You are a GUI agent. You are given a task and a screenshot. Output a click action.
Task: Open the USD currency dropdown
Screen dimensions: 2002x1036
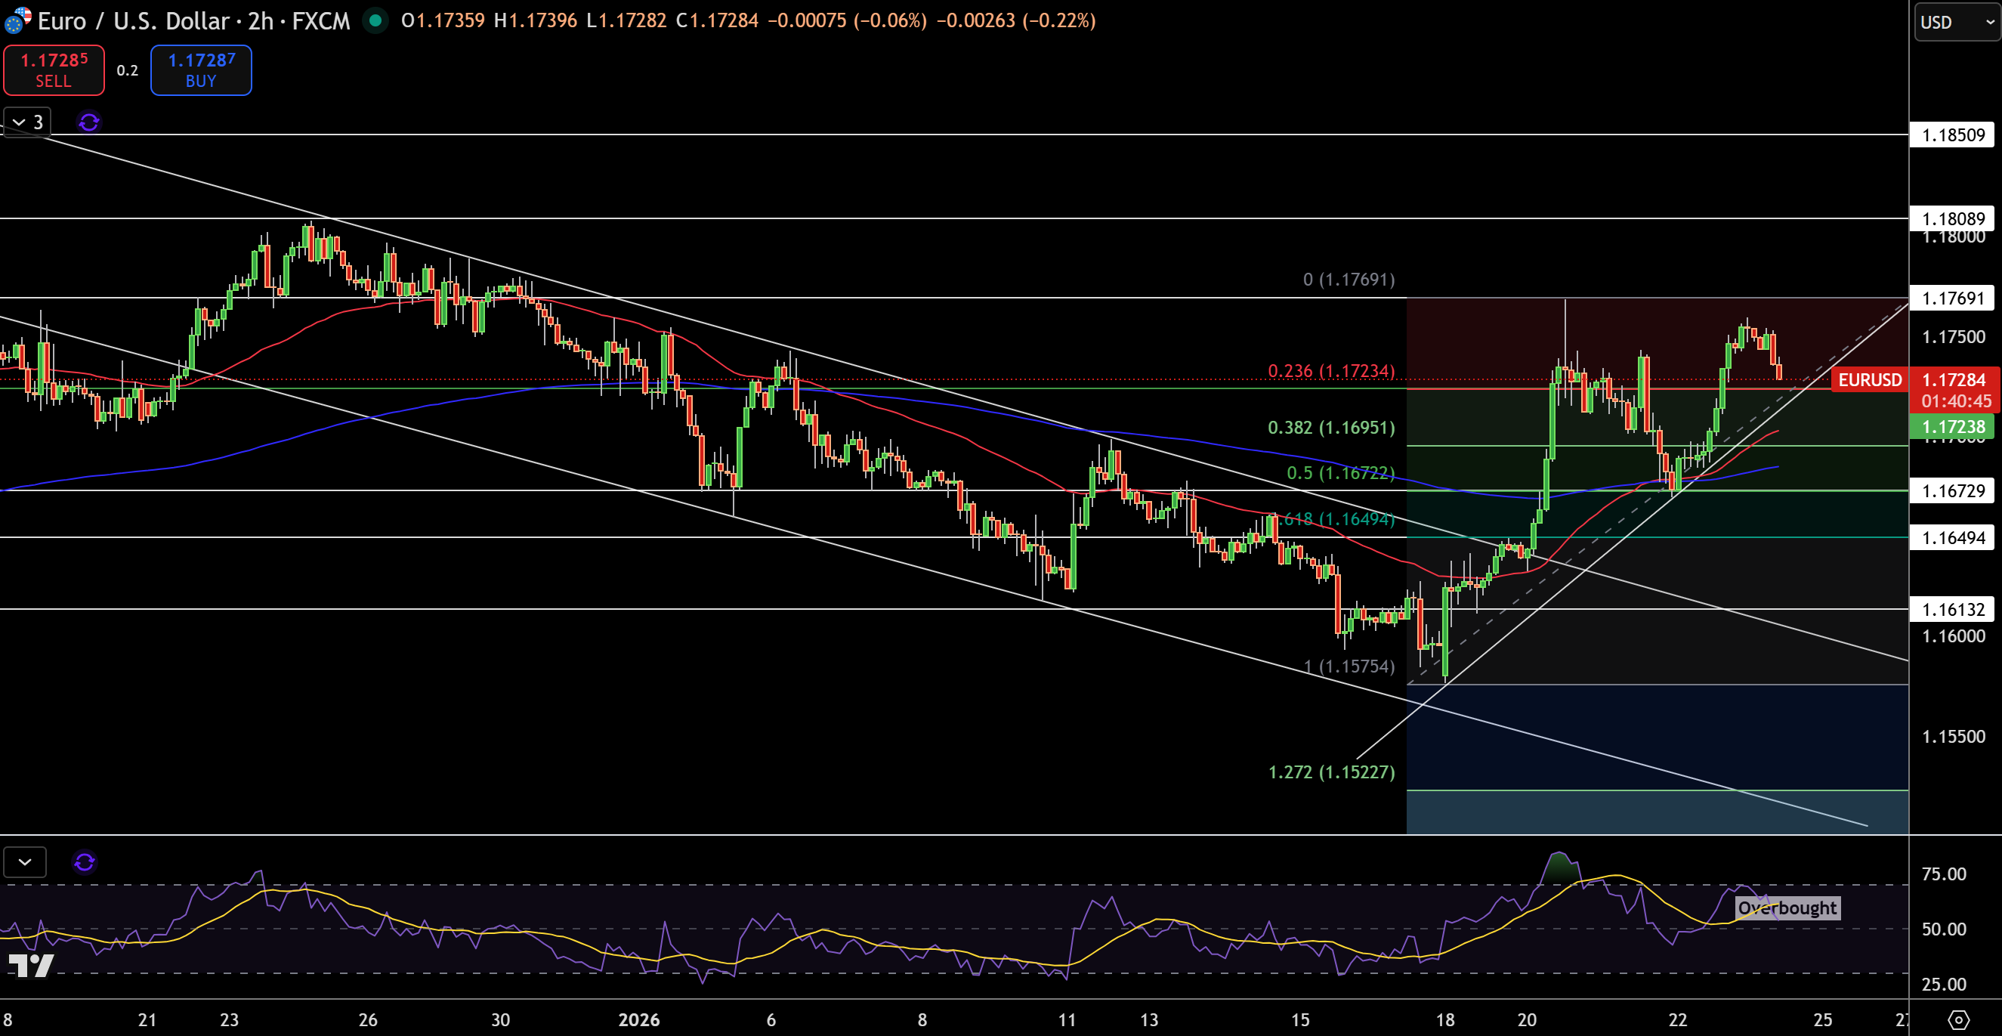pos(1957,22)
